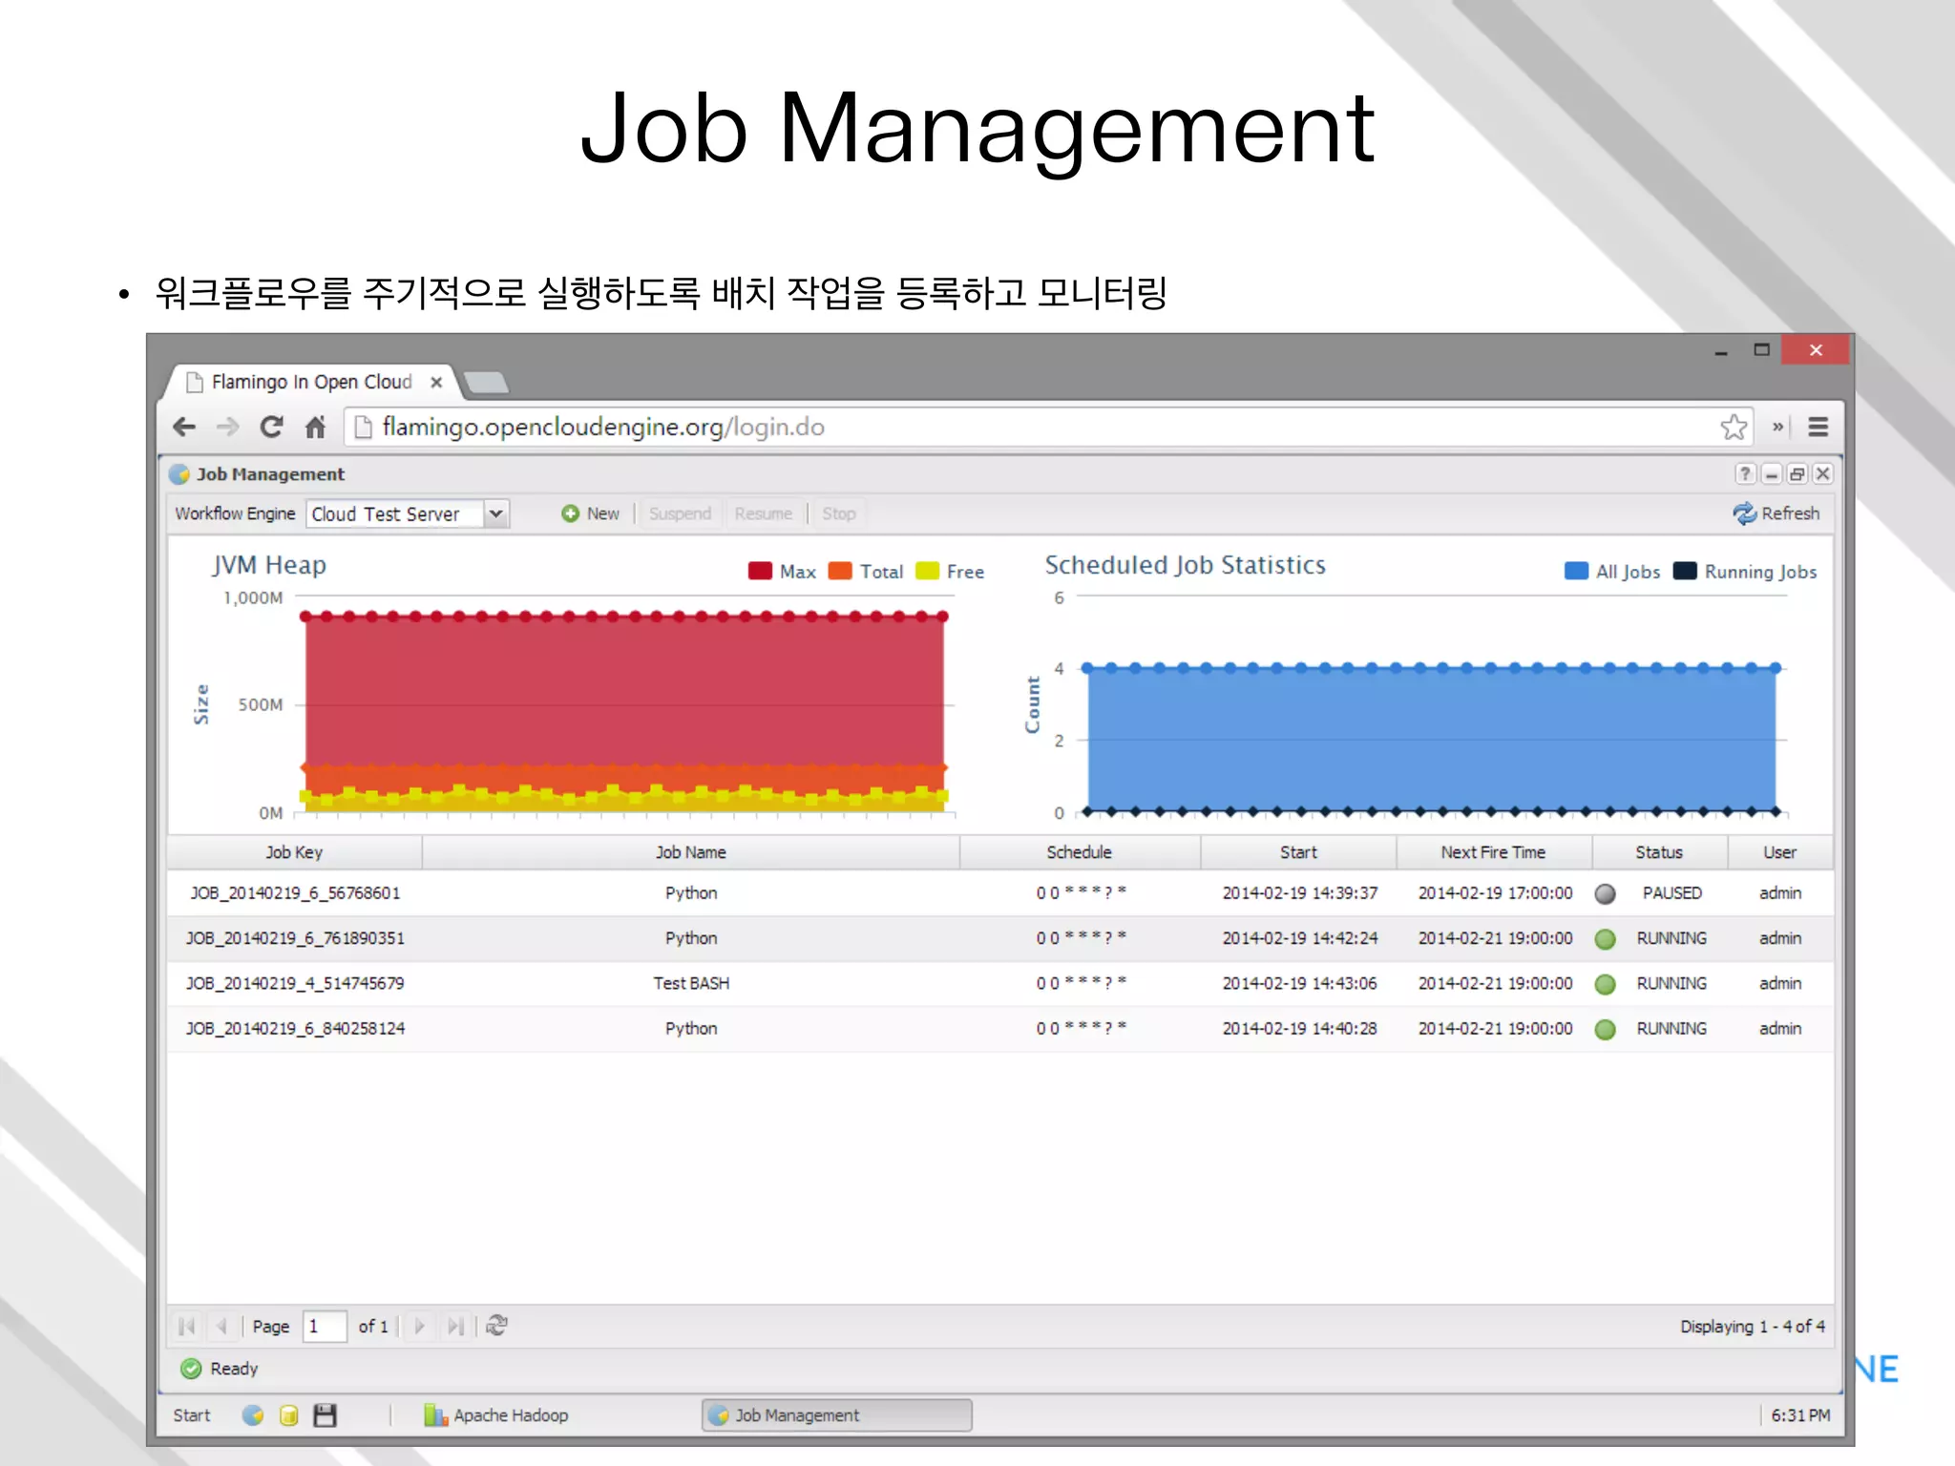The image size is (1955, 1466).
Task: Select the PAUSED job row JOB_20140219_6_56768601
Action: [x=295, y=893]
